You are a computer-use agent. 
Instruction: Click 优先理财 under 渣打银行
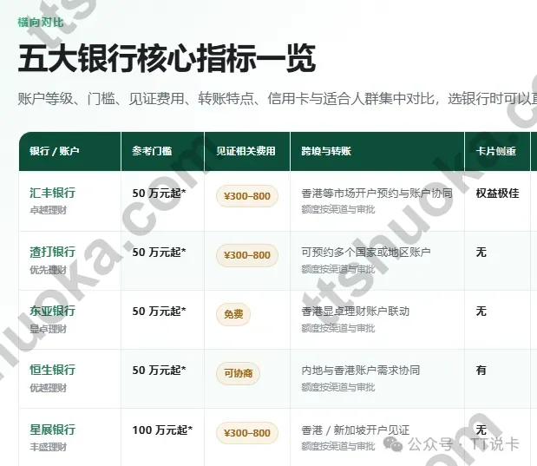pyautogui.click(x=48, y=270)
